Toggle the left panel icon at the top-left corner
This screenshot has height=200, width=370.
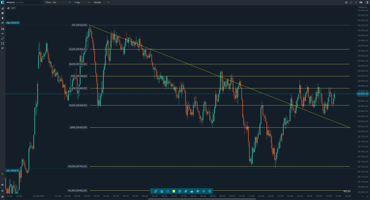click(3, 2)
